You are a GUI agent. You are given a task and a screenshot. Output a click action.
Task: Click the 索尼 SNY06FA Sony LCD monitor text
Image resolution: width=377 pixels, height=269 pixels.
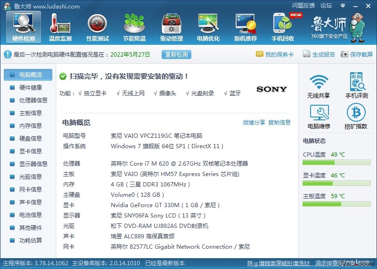[x=158, y=216]
